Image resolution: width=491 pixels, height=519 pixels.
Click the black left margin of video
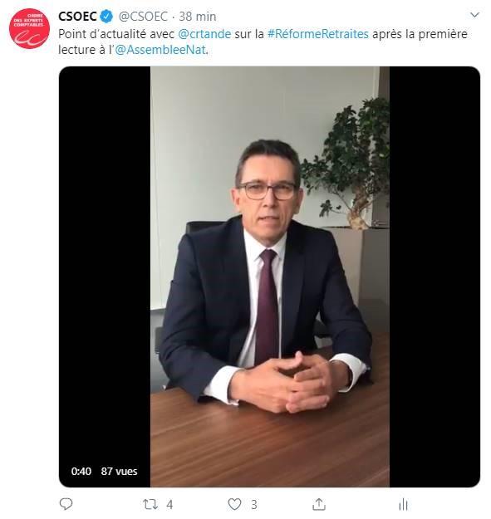105,265
